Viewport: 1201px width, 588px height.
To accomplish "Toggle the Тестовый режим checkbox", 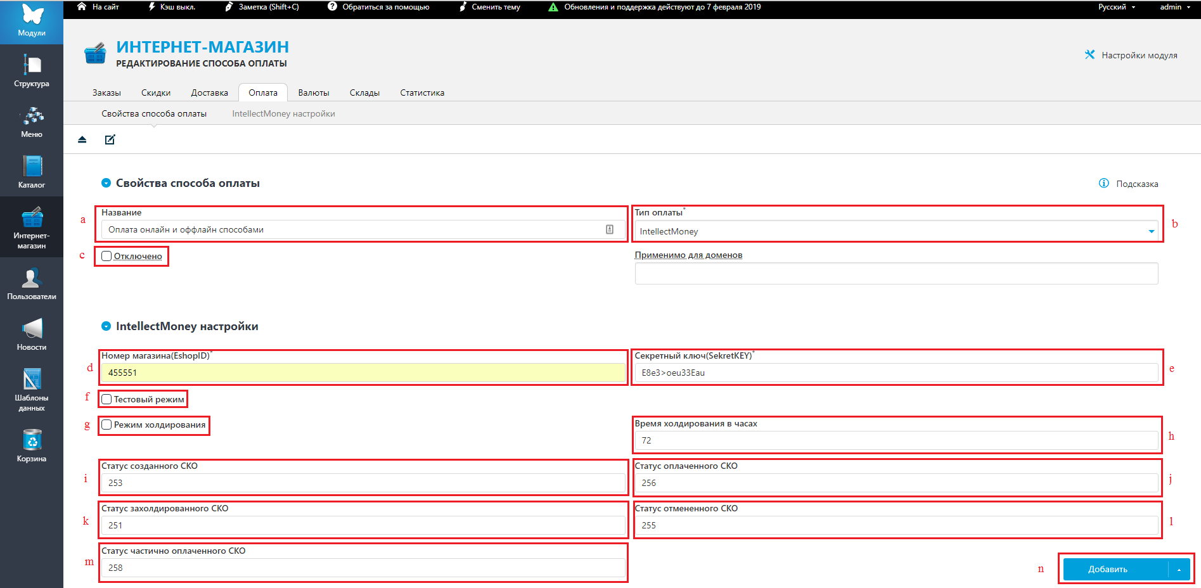I will 106,399.
